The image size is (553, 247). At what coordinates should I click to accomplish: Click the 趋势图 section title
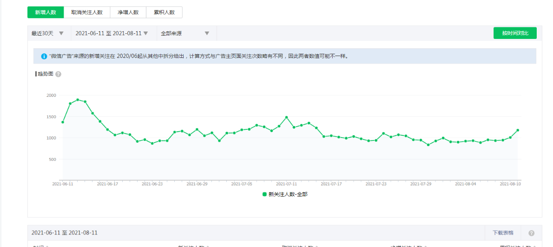[46, 74]
